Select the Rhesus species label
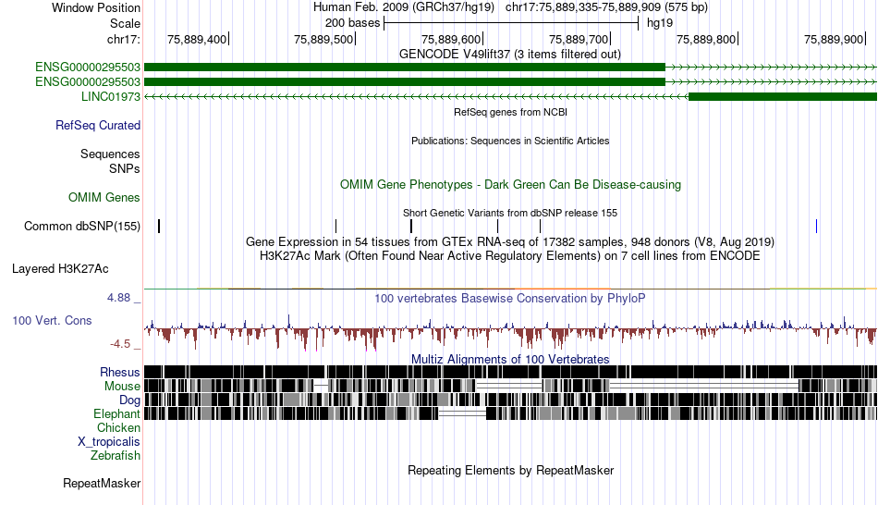 point(120,372)
